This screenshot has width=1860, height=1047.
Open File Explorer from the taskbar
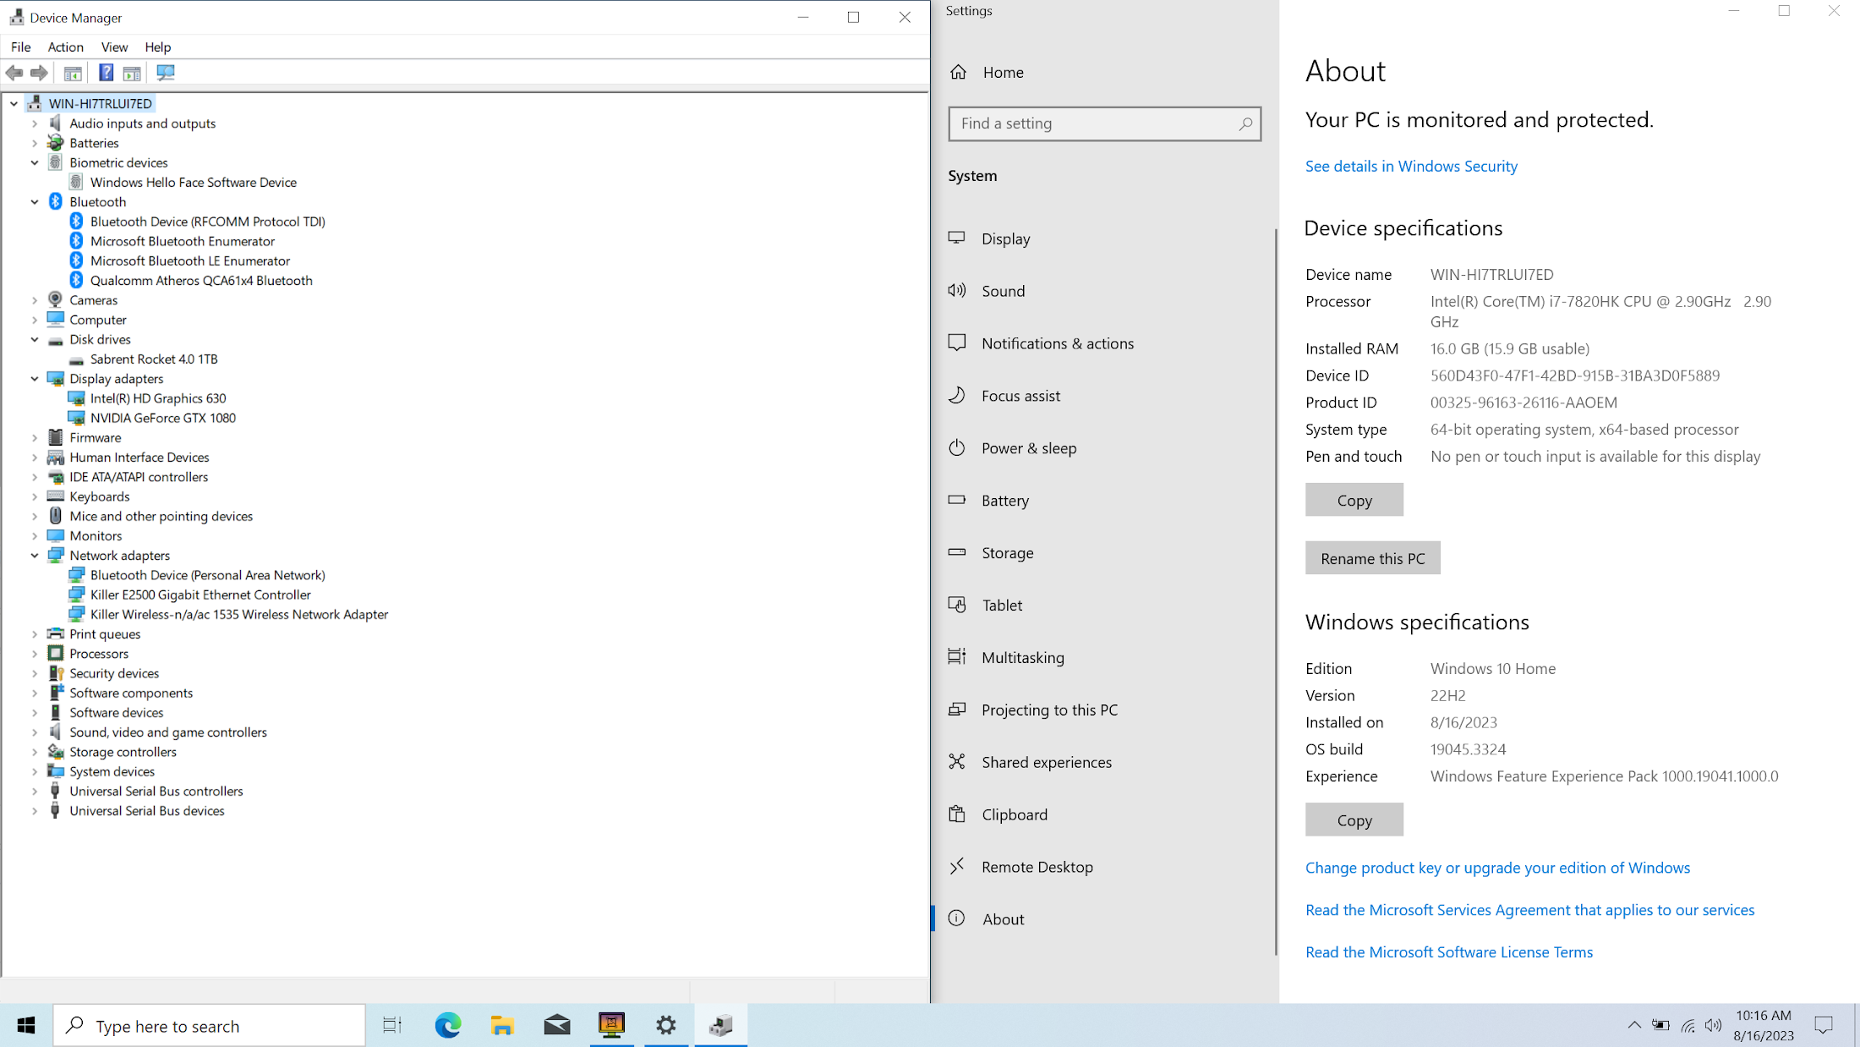click(x=502, y=1025)
